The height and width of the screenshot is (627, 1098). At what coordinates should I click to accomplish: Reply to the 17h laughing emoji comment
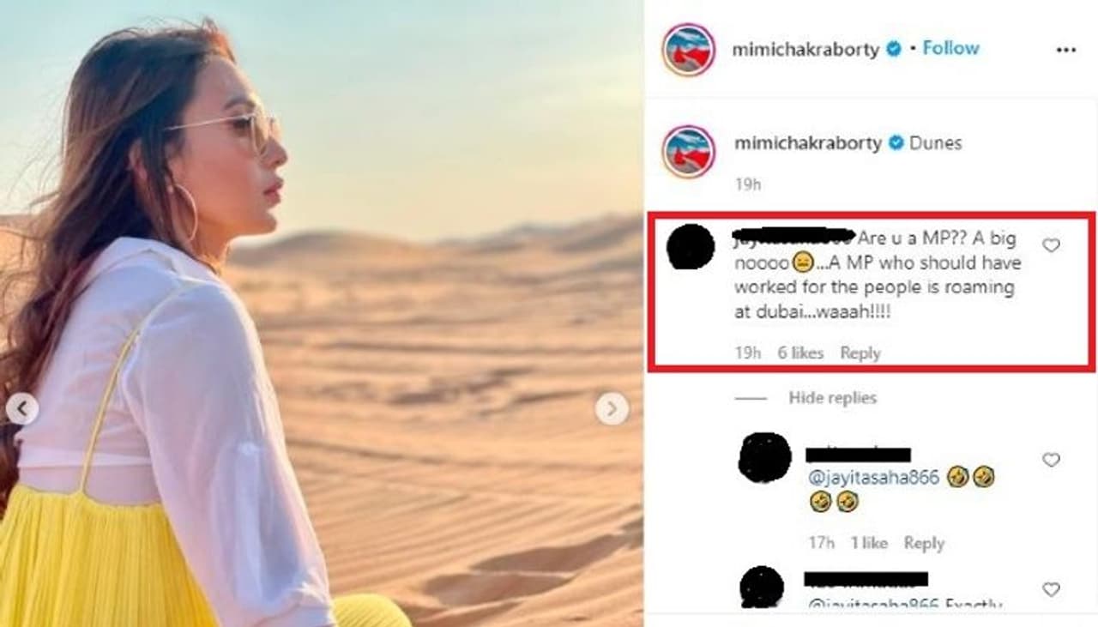[x=924, y=544]
